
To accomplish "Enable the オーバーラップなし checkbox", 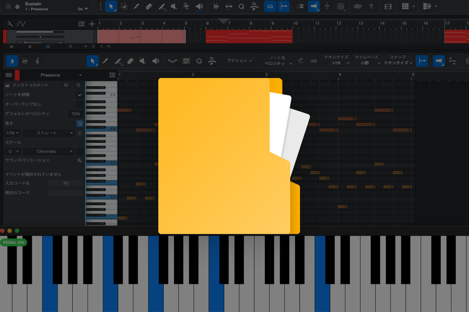I will [x=80, y=104].
